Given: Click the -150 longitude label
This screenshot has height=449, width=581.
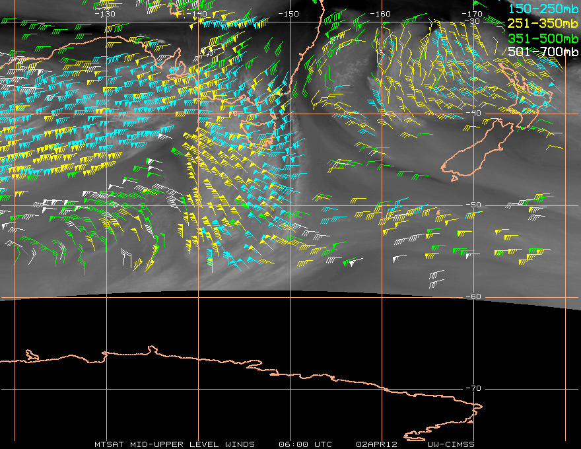Looking at the screenshot, I should (289, 14).
